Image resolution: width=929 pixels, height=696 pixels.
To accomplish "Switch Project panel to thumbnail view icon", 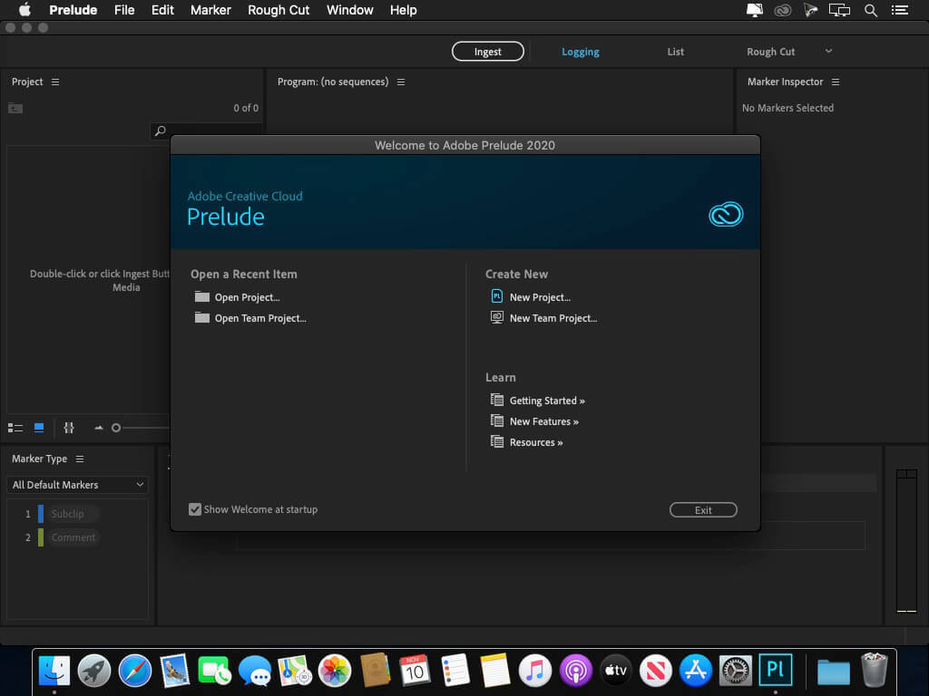I will coord(39,428).
